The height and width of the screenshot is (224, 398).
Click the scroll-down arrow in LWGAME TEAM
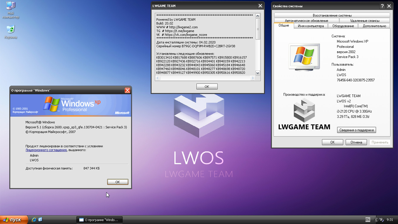tap(258, 73)
